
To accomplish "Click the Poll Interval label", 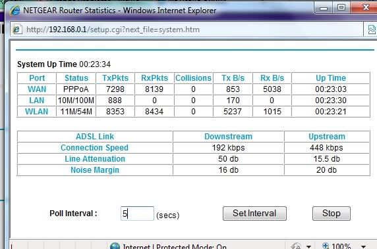I will 73,214.
